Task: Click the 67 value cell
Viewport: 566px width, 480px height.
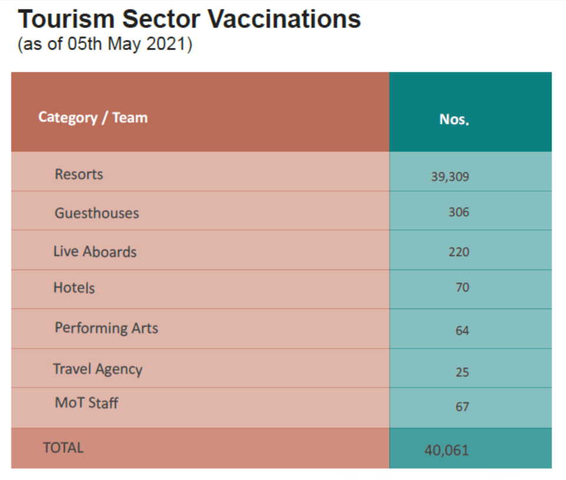Action: click(462, 406)
